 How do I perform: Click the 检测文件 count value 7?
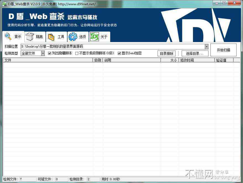[28, 179]
